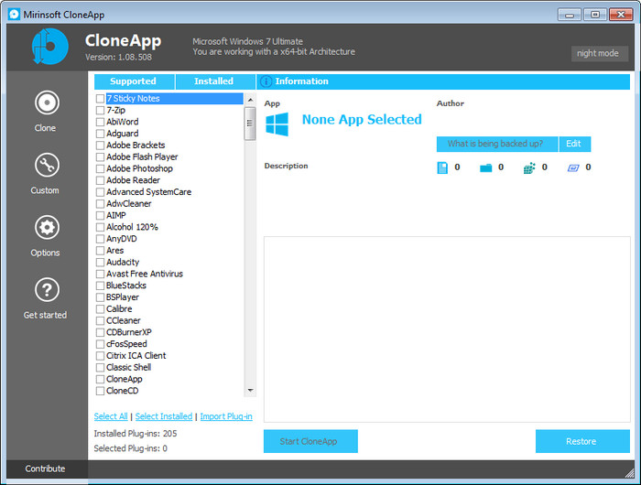Switch to the Supported tab
Image resolution: width=641 pixels, height=485 pixels.
[134, 81]
